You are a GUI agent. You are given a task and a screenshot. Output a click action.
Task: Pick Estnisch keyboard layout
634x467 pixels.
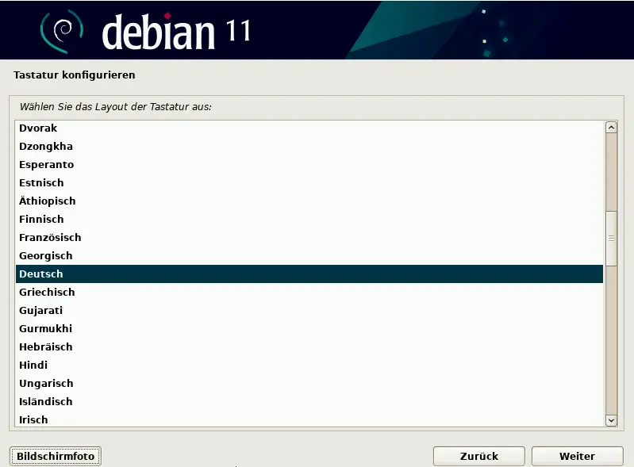click(41, 183)
